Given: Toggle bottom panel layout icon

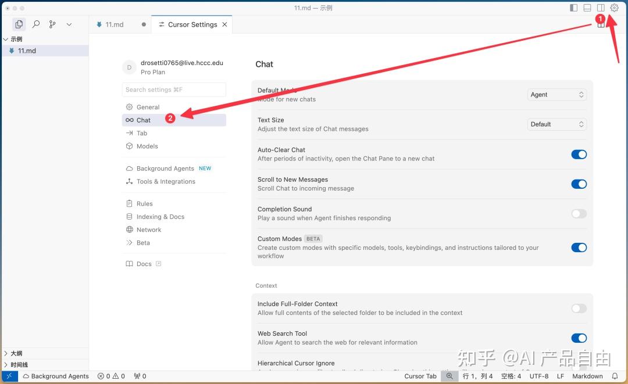Looking at the screenshot, I should tap(587, 8).
